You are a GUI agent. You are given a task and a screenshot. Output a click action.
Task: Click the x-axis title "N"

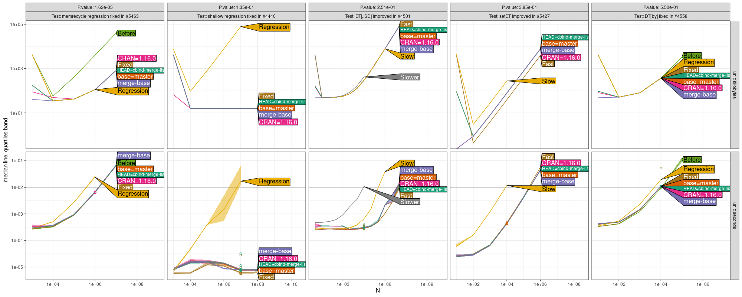coord(378,291)
